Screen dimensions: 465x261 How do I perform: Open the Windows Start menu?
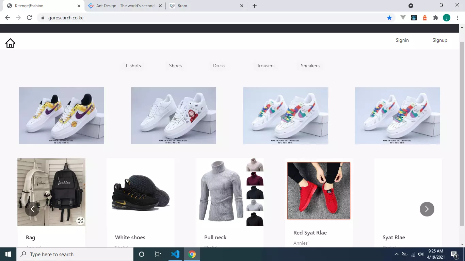click(8, 254)
